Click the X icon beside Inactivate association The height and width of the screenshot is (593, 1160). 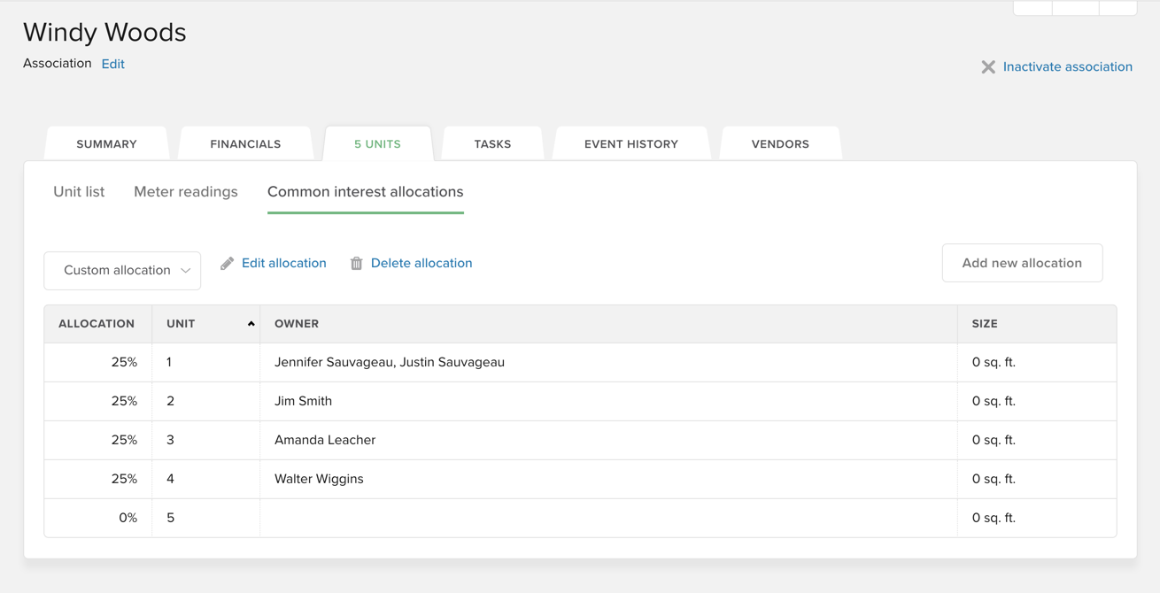[x=988, y=67]
